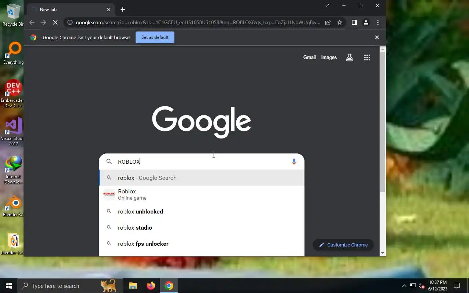The width and height of the screenshot is (469, 293).
Task: Start voice search with microphone
Action: (294, 162)
